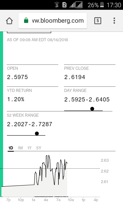The height and width of the screenshot is (206, 123).
Task: Click the Open value 2.5975
Action: [17, 77]
